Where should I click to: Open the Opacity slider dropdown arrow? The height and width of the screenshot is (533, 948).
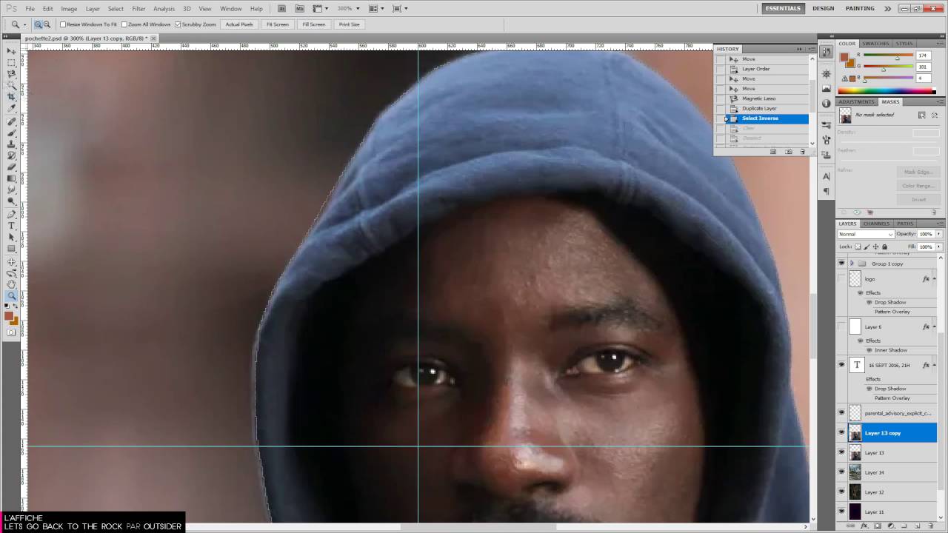click(x=939, y=234)
